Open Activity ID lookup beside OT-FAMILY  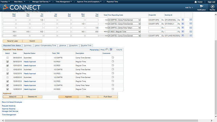tap(179, 24)
